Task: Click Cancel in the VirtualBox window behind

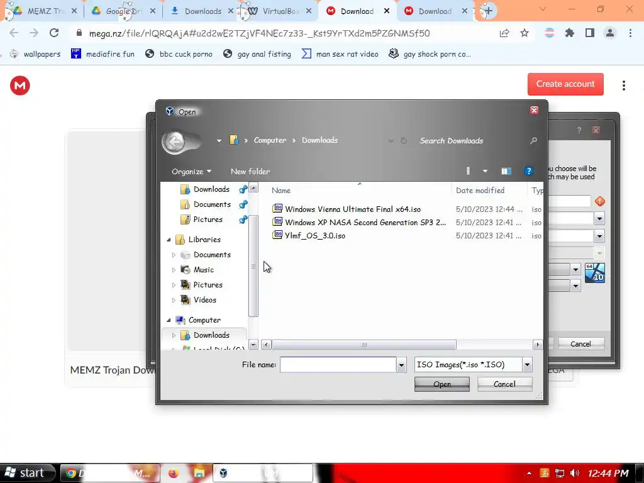Action: tap(580, 344)
